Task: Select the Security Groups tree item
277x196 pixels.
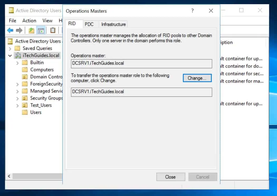Action: pos(46,98)
